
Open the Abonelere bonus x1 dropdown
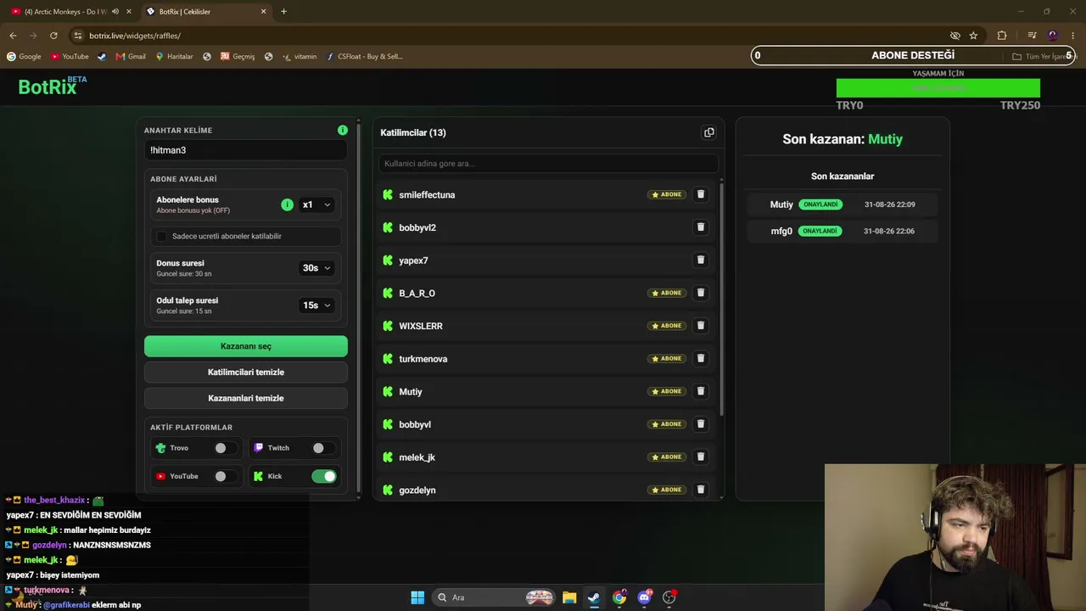316,205
